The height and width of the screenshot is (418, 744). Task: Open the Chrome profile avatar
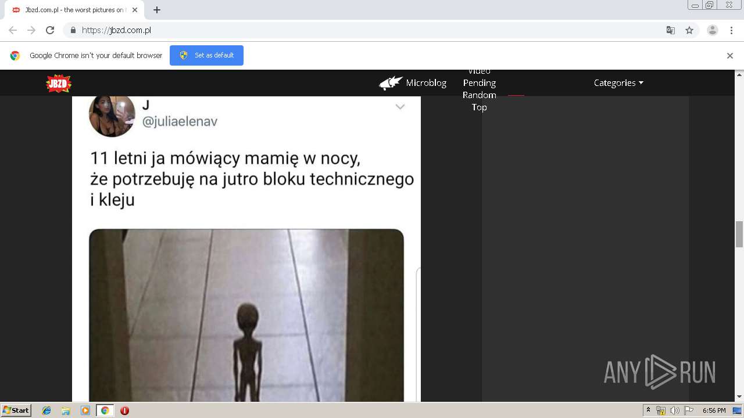pyautogui.click(x=713, y=30)
